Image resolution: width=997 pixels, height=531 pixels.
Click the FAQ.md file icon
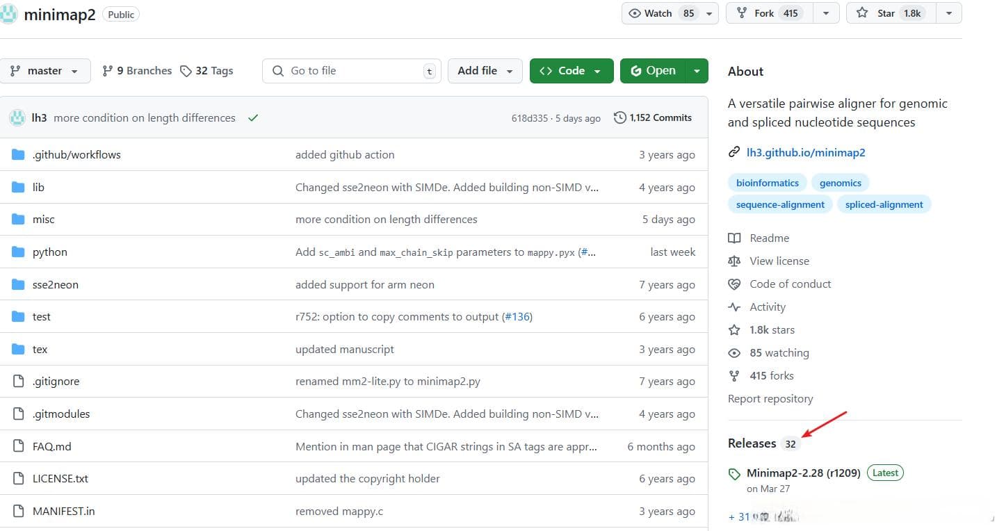pyautogui.click(x=19, y=446)
